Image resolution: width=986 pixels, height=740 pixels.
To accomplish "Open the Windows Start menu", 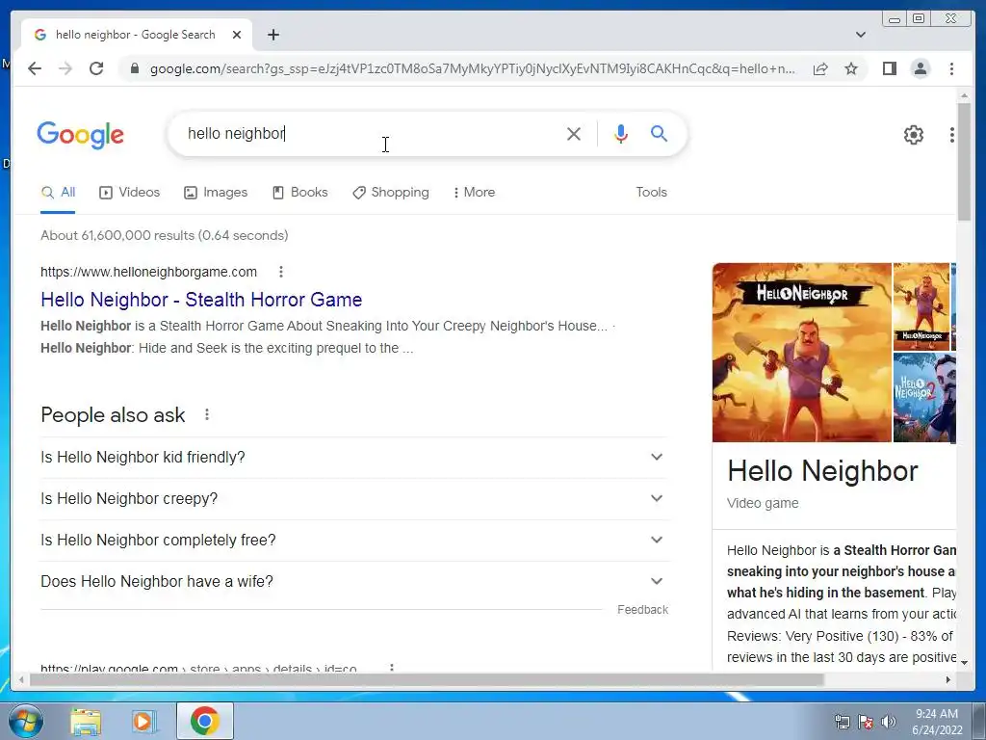I will [25, 721].
